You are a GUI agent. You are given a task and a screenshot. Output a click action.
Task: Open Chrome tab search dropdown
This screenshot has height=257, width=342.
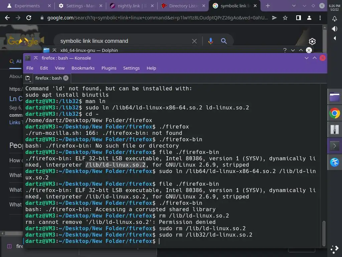(x=294, y=6)
